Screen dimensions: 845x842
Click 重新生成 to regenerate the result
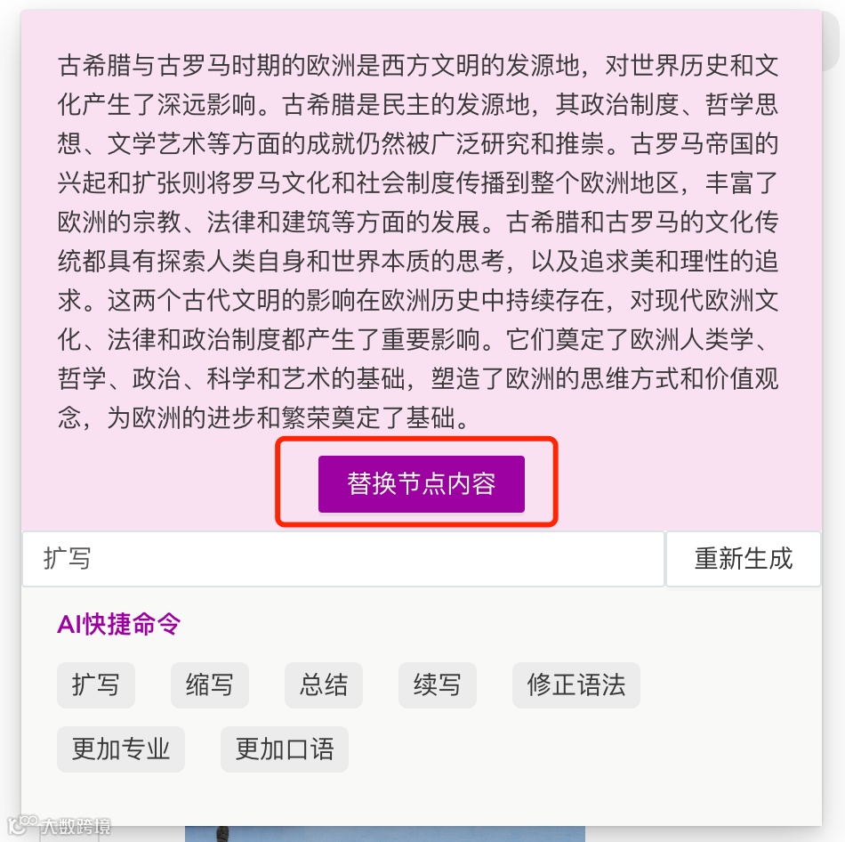[743, 559]
